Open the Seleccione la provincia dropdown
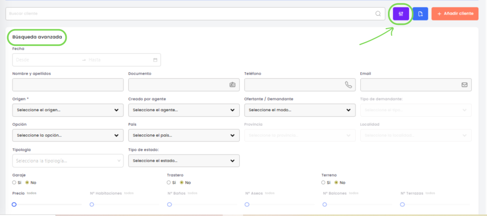Viewport: 487px width, 216px height. coord(300,136)
